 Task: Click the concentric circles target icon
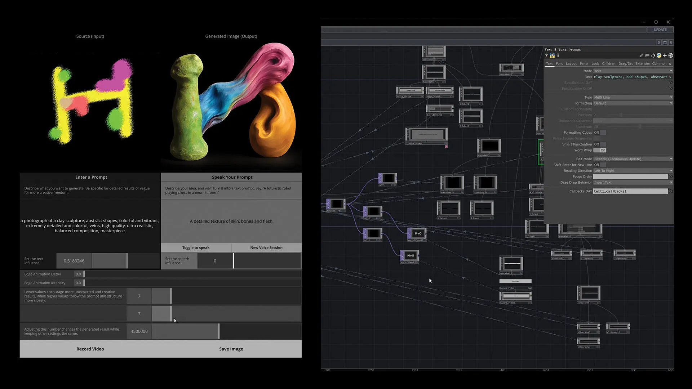(671, 55)
